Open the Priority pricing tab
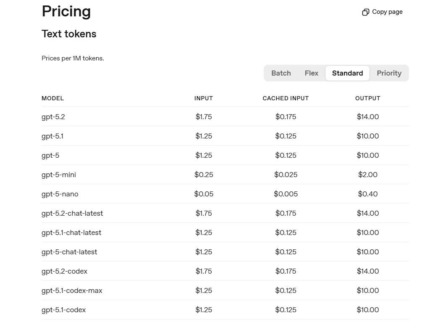Viewport: 430px width, 324px height. (389, 73)
